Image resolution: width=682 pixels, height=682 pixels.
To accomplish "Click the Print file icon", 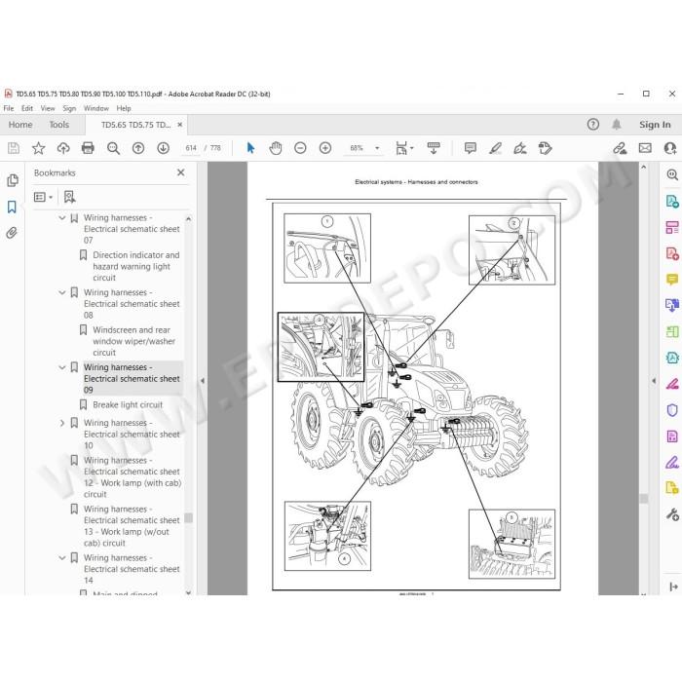I will (88, 148).
